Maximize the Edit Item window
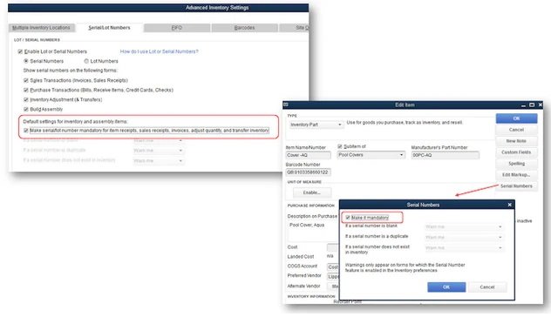 click(x=532, y=105)
